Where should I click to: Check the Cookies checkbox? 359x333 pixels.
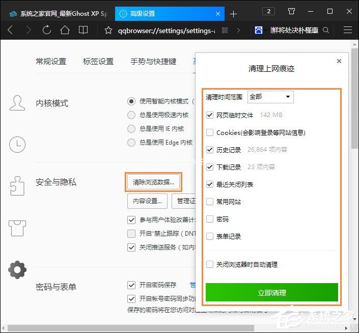tap(210, 132)
